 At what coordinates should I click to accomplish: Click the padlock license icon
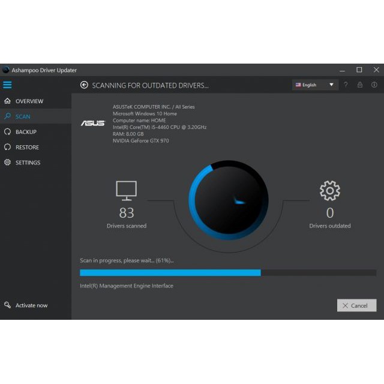point(360,85)
